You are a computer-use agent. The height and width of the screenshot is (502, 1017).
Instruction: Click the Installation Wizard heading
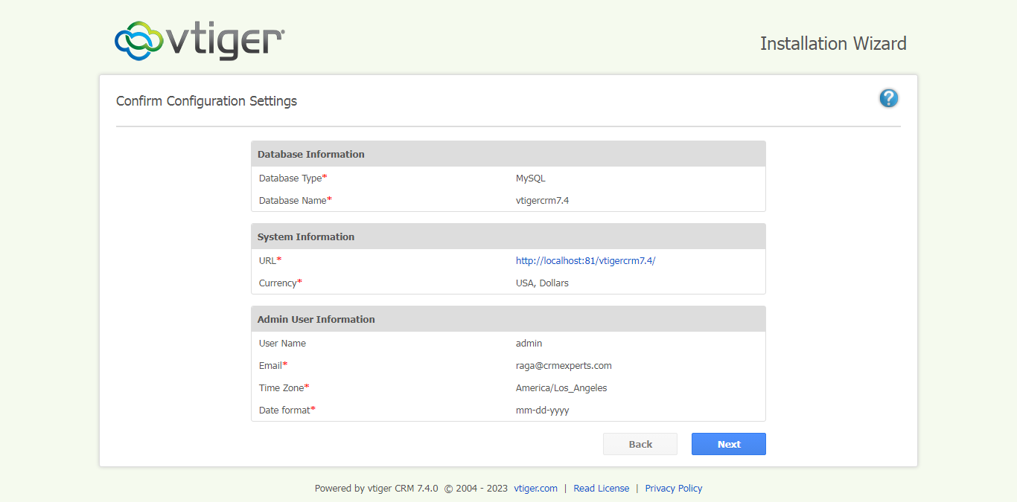(833, 44)
